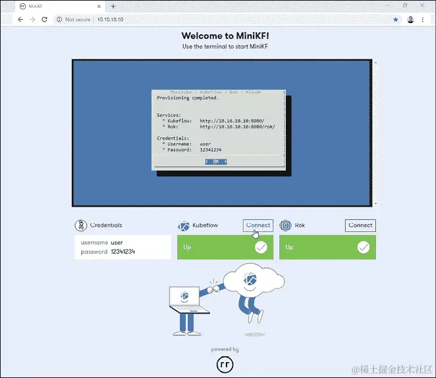Click the Kubeflow URL in the terminal
The width and height of the screenshot is (436, 378).
[232, 121]
